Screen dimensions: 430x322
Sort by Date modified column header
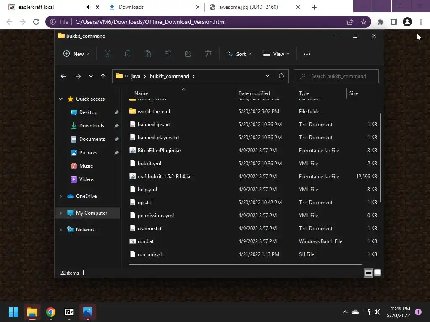coord(254,93)
